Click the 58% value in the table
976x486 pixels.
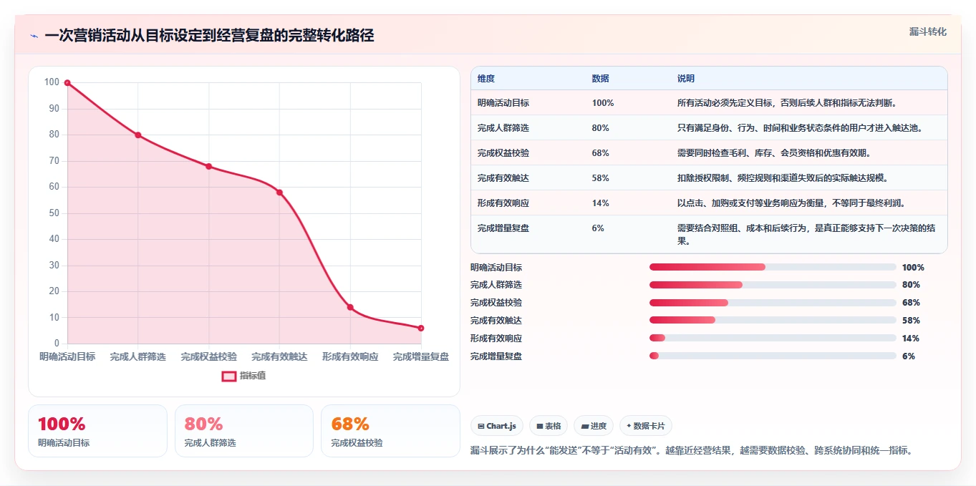pyautogui.click(x=601, y=178)
